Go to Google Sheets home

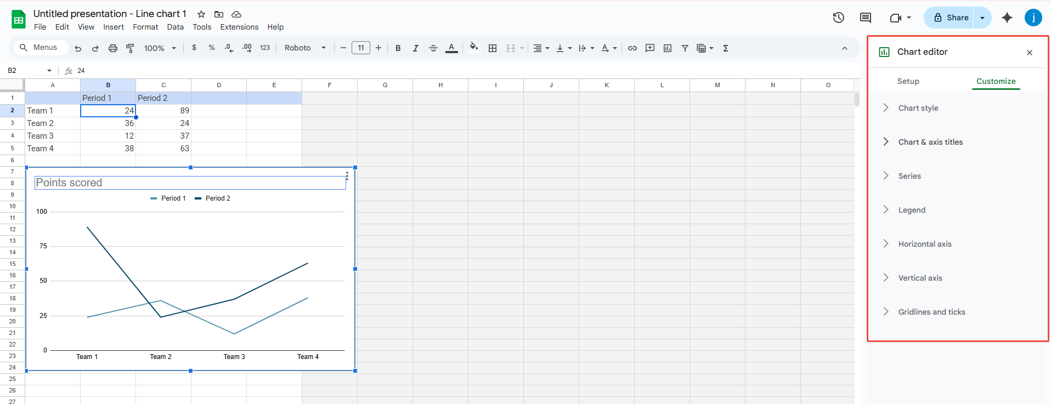19,19
